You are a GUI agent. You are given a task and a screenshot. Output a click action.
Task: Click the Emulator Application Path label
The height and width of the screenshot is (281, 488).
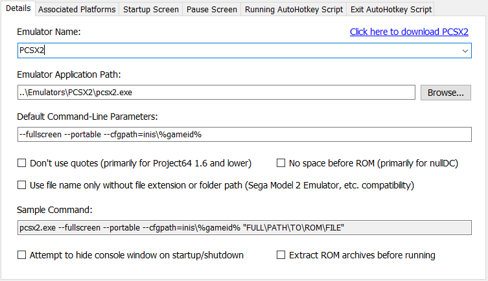[69, 74]
